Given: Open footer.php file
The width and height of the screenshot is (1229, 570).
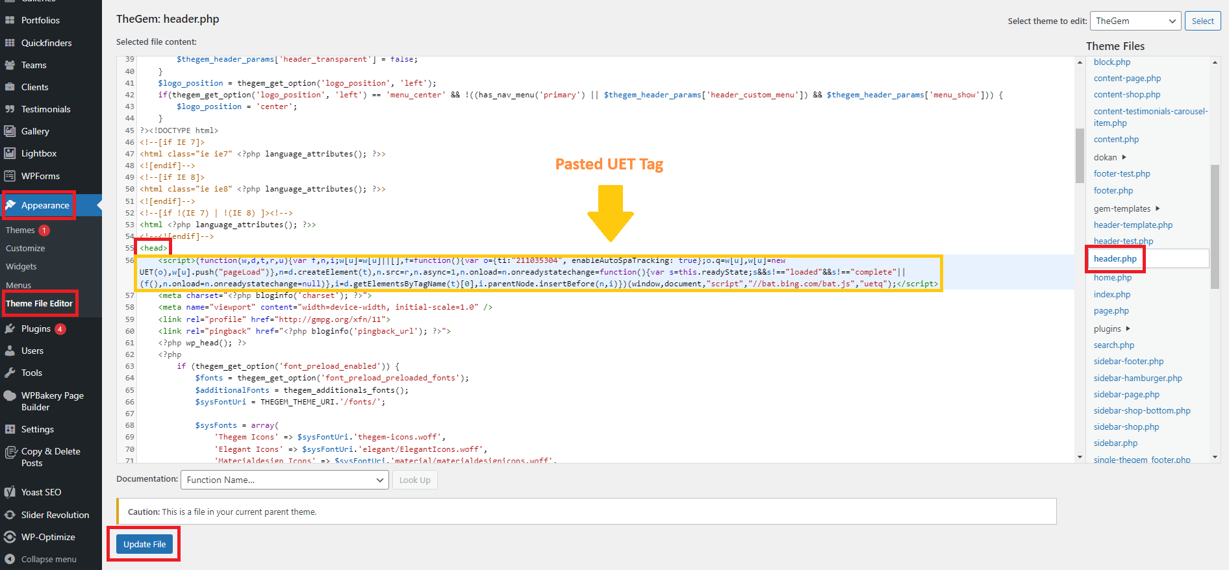Looking at the screenshot, I should tap(1113, 191).
